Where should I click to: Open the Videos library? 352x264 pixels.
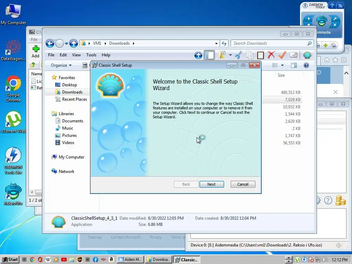[68, 143]
